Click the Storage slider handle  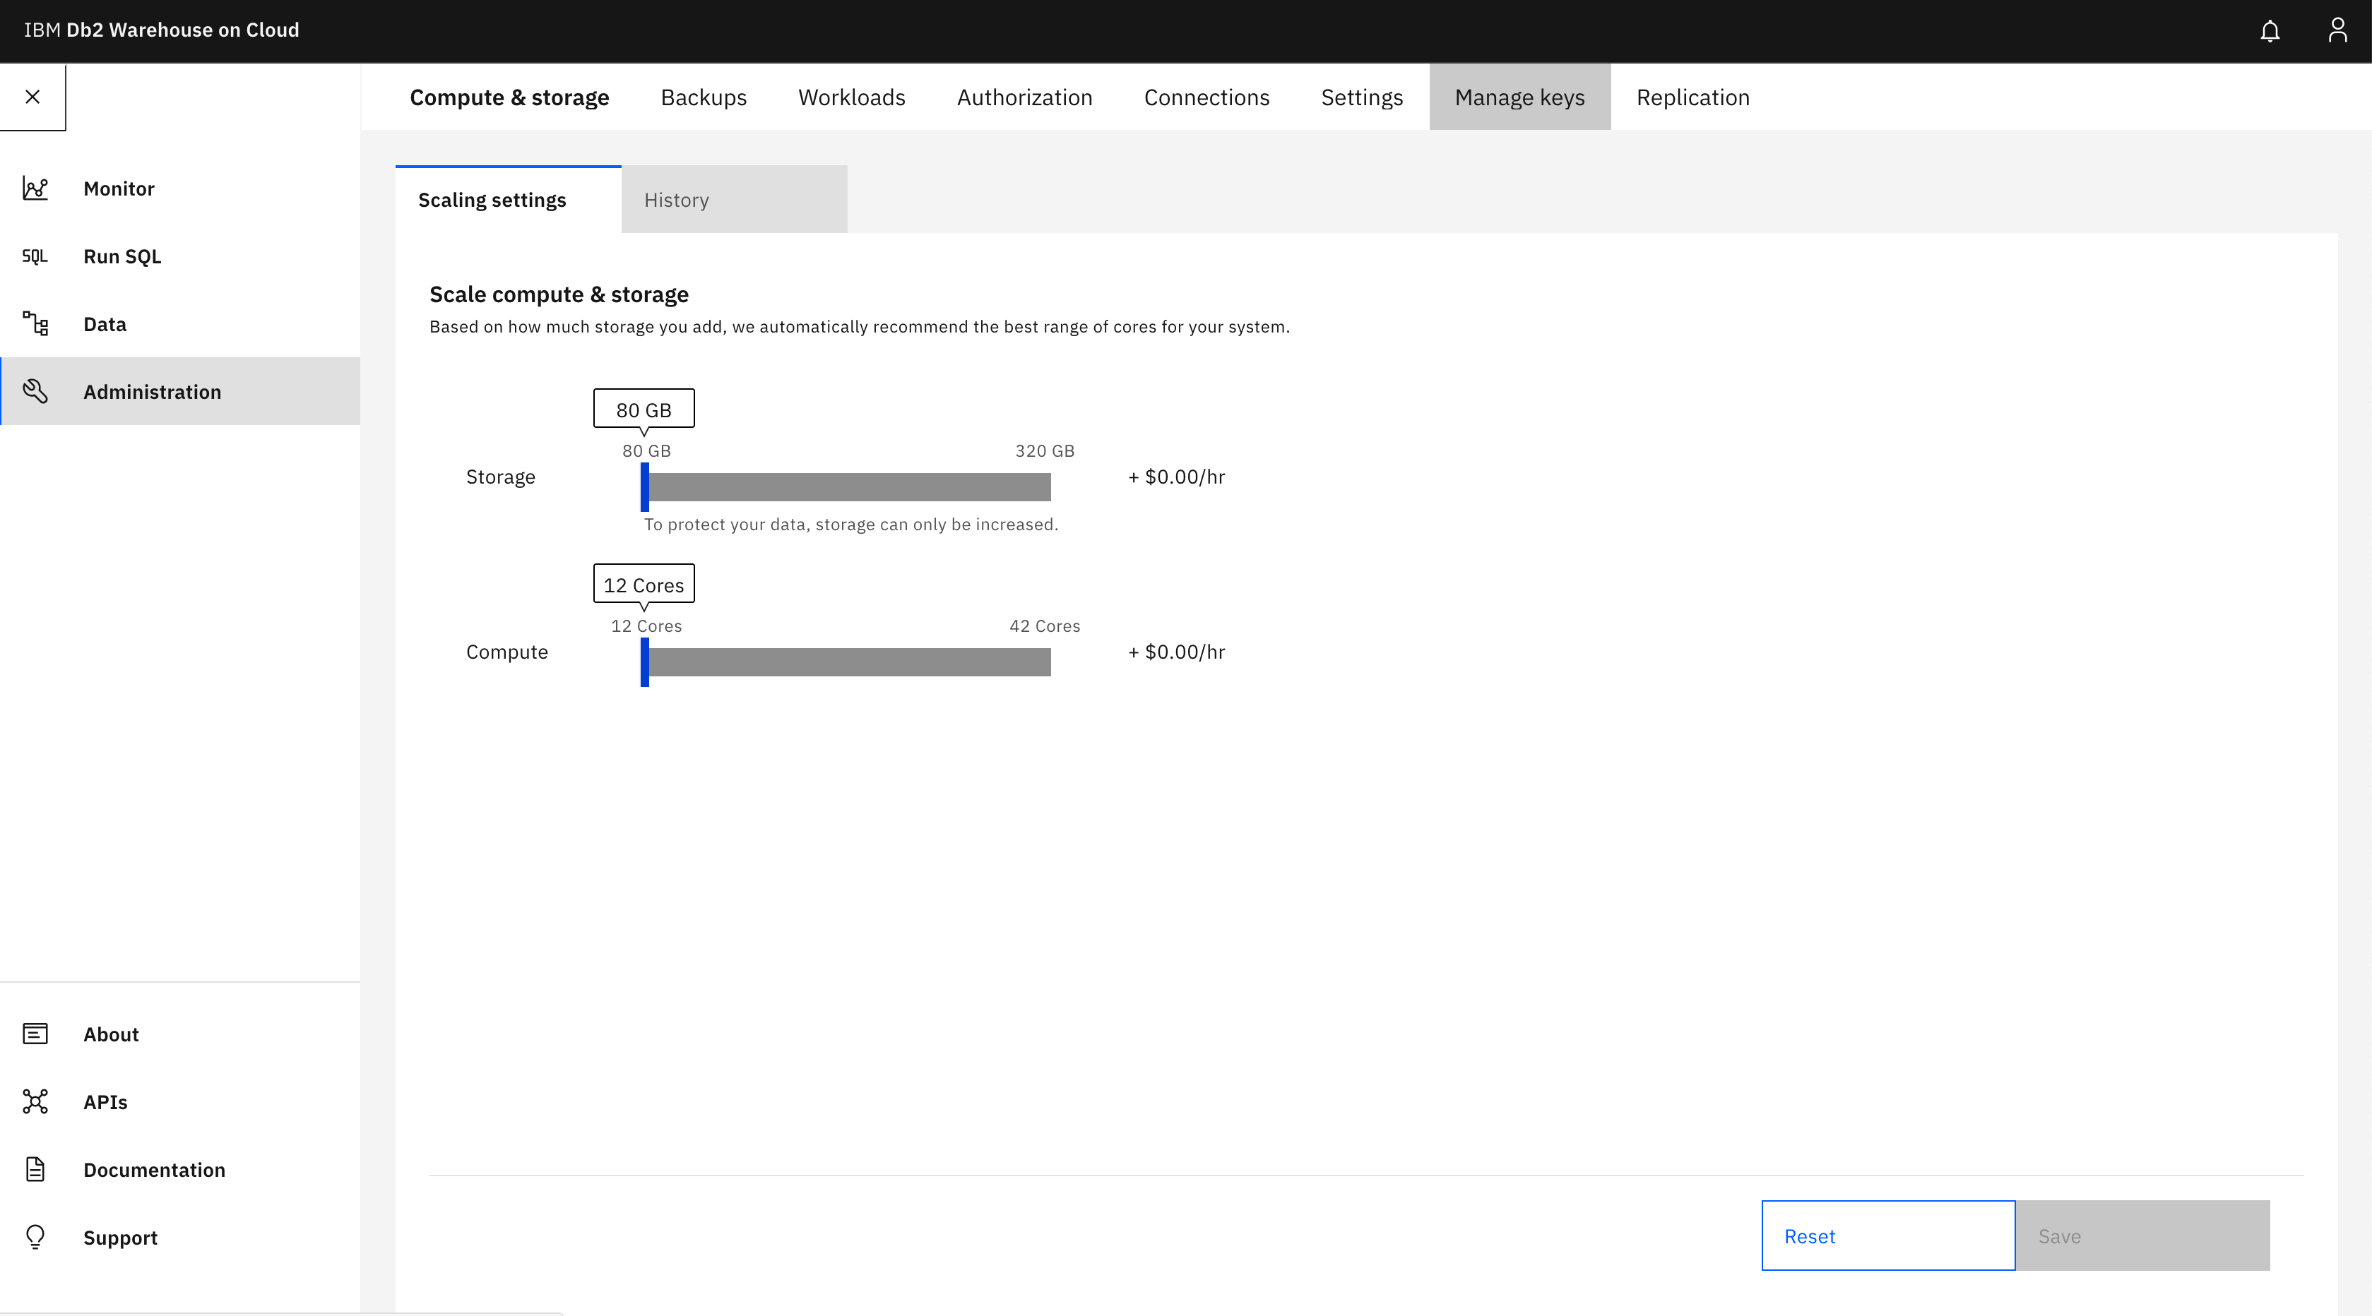644,487
